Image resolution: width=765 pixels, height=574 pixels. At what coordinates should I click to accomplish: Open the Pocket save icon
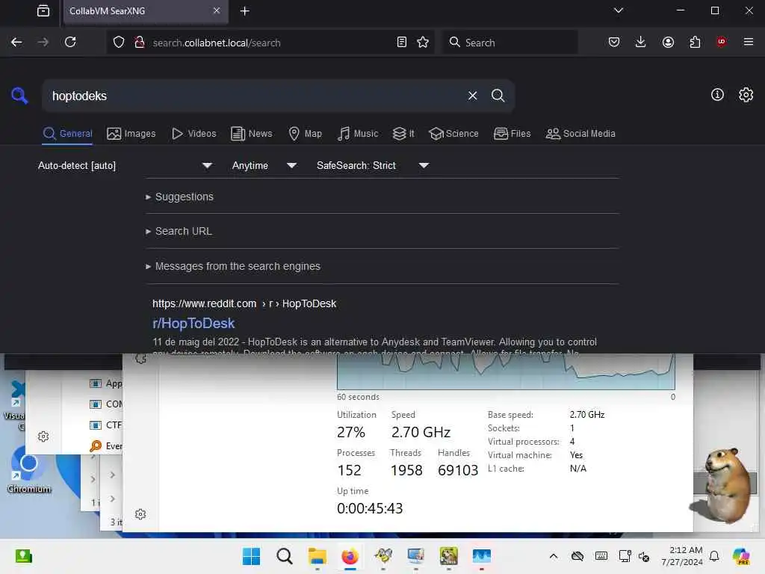(614, 43)
